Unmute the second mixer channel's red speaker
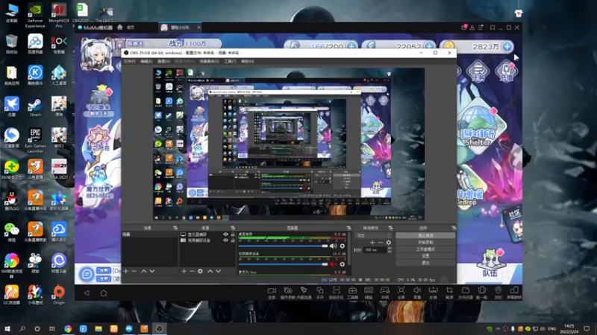Screen dimensions: 597x335 (x=333, y=264)
